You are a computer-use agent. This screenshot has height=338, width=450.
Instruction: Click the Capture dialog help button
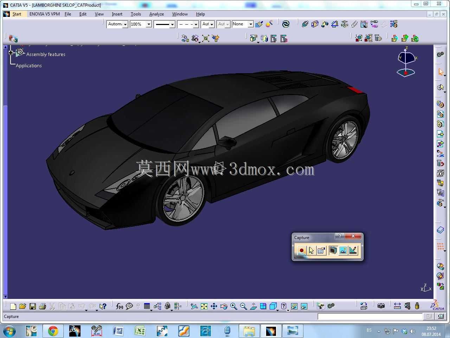click(x=340, y=236)
